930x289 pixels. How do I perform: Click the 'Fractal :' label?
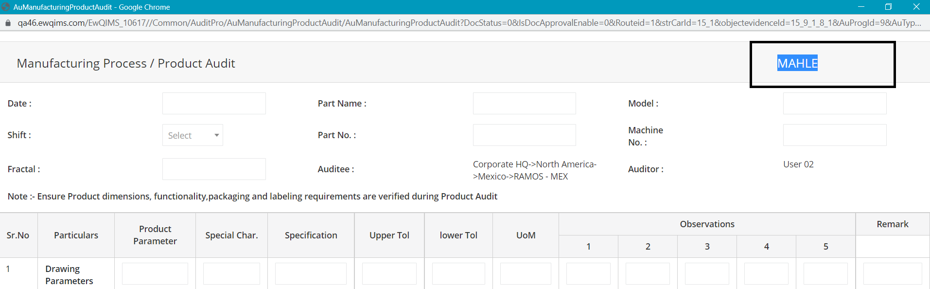tap(24, 169)
